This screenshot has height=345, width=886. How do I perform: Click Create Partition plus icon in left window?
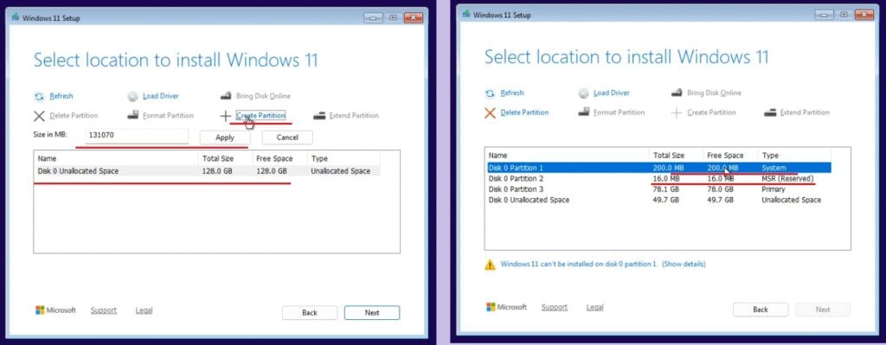pos(226,116)
